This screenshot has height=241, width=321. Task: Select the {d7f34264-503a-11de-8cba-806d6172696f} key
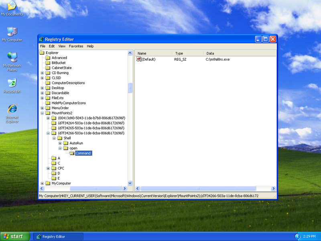click(x=91, y=123)
